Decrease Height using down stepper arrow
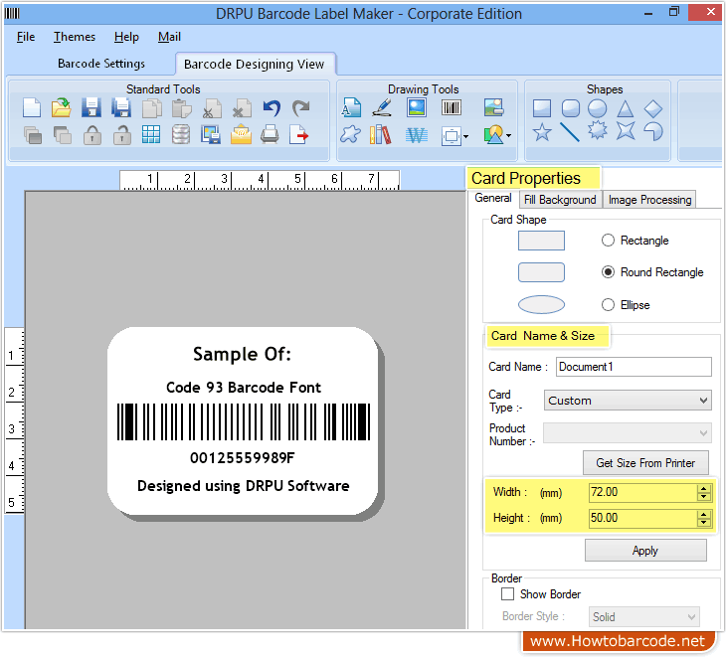Image resolution: width=726 pixels, height=658 pixels. point(704,523)
